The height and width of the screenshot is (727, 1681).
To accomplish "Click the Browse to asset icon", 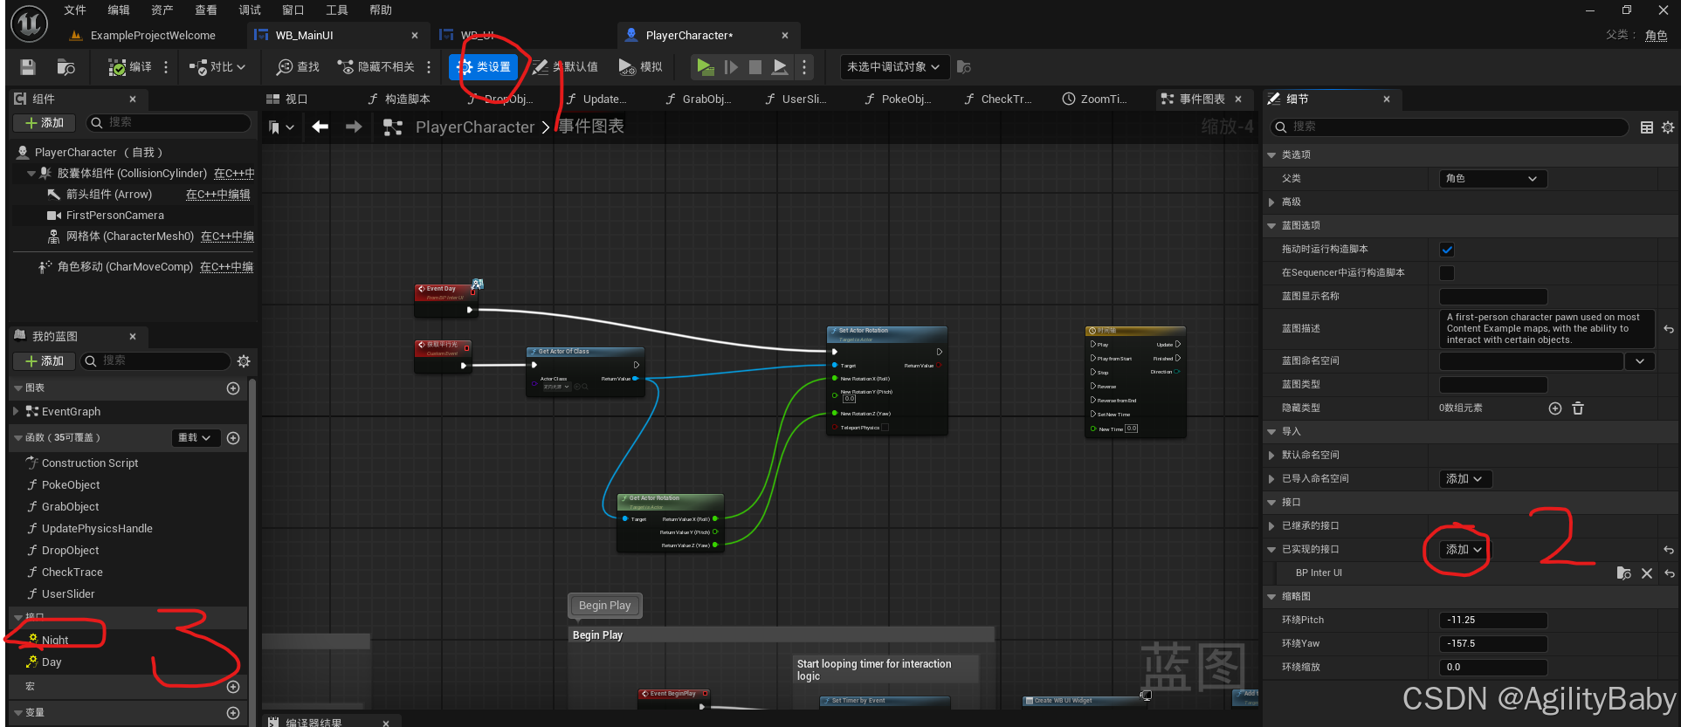I will (x=65, y=67).
